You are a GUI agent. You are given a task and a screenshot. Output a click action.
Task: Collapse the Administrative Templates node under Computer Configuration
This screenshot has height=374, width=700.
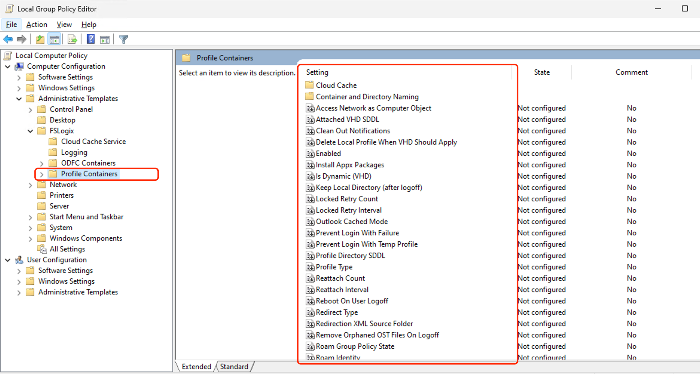tap(19, 99)
